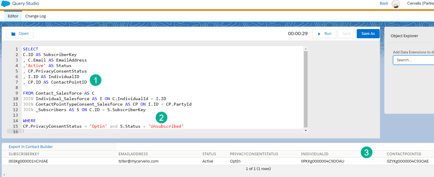434x177 pixels.
Task: Select the Editor tab
Action: (13, 16)
